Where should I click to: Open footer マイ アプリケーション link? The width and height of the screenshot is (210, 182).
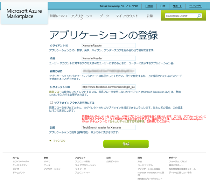pos(86,165)
